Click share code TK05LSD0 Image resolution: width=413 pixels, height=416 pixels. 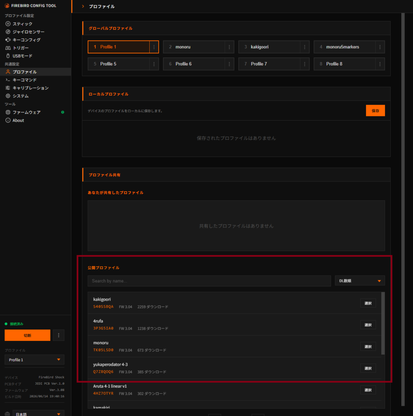click(x=103, y=350)
